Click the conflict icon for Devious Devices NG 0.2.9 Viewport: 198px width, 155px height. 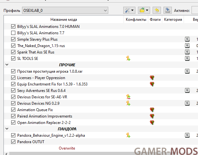[x=128, y=103]
